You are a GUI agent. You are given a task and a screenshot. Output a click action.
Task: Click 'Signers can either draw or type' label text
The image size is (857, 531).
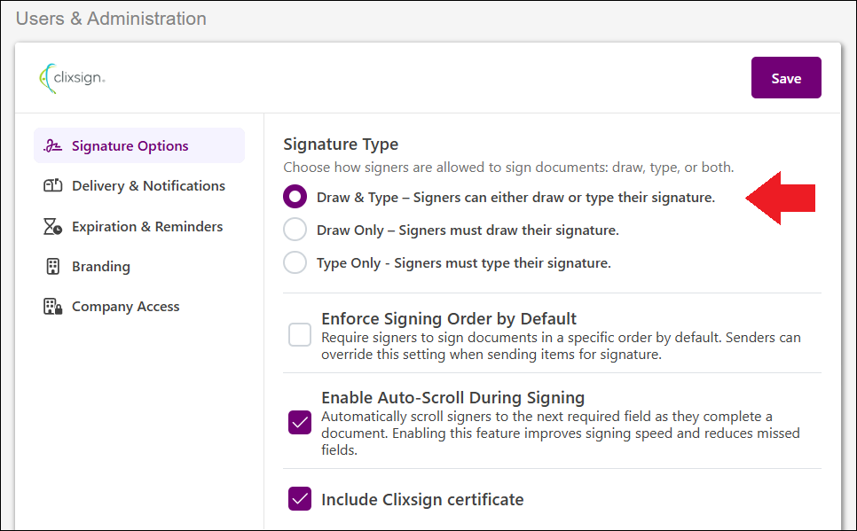563,197
